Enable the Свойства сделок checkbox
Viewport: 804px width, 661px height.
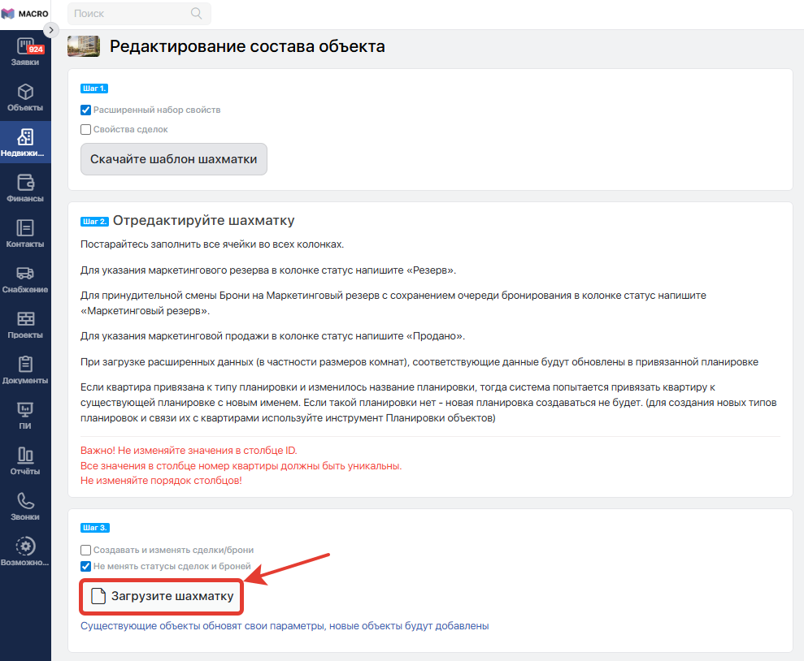[85, 129]
